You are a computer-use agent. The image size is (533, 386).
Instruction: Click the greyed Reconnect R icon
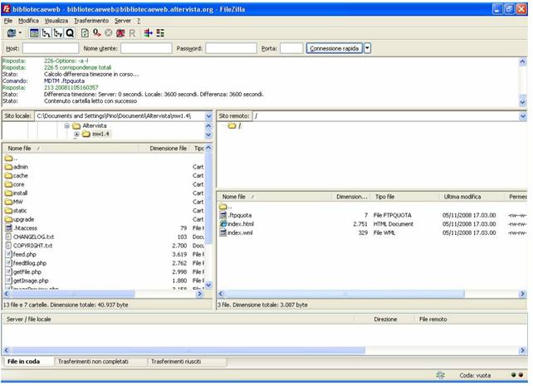pos(132,33)
